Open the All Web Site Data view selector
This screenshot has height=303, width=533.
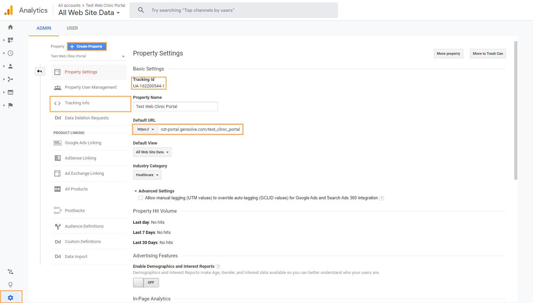tap(89, 13)
